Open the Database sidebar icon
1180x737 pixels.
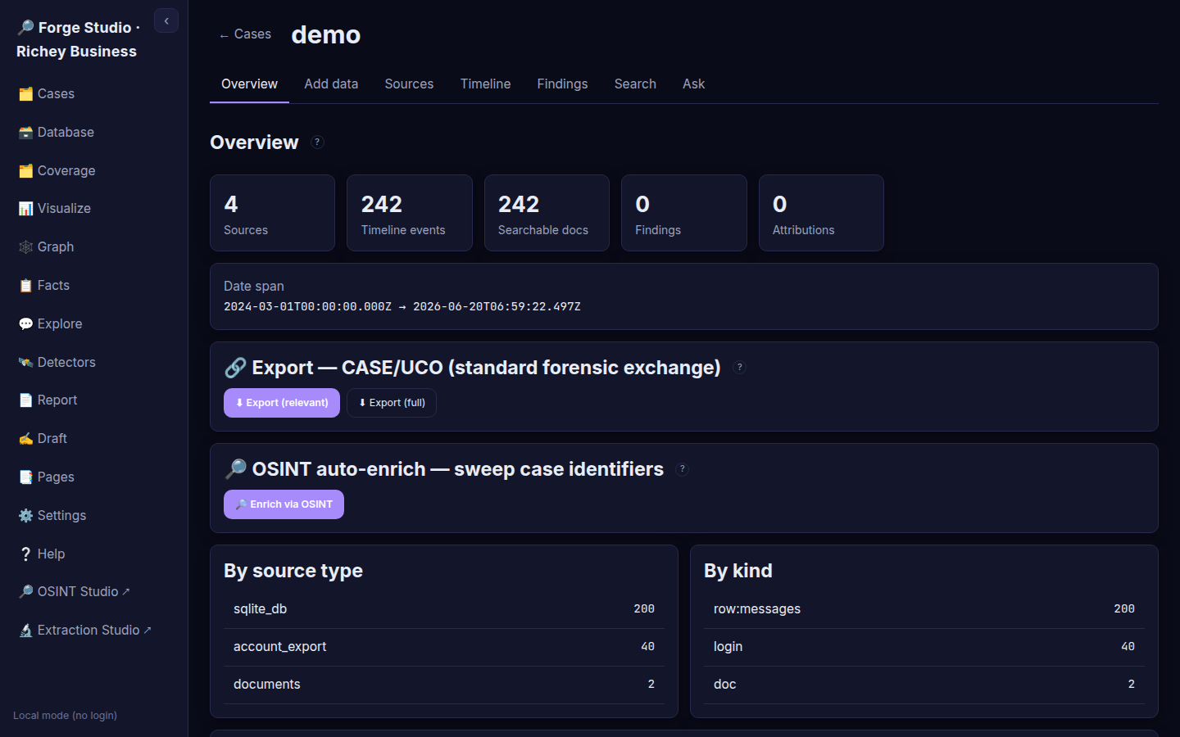(25, 133)
